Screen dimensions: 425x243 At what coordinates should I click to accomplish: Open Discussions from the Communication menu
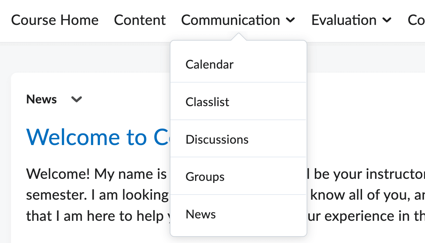point(217,139)
